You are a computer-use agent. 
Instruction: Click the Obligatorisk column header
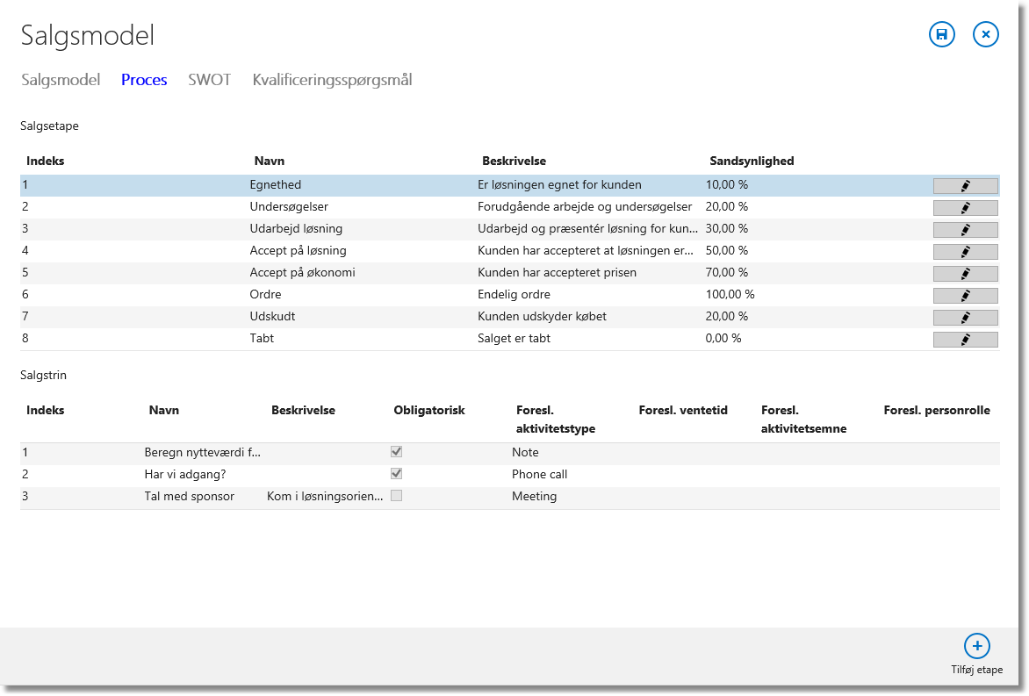point(429,411)
